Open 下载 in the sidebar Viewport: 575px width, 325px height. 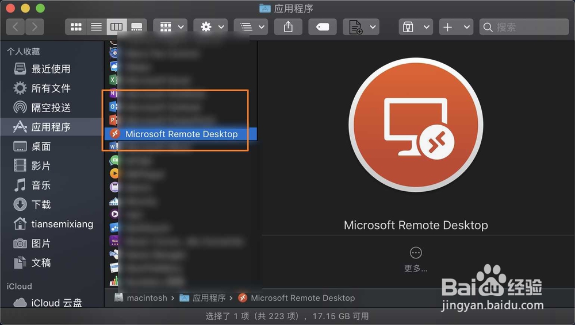point(51,204)
